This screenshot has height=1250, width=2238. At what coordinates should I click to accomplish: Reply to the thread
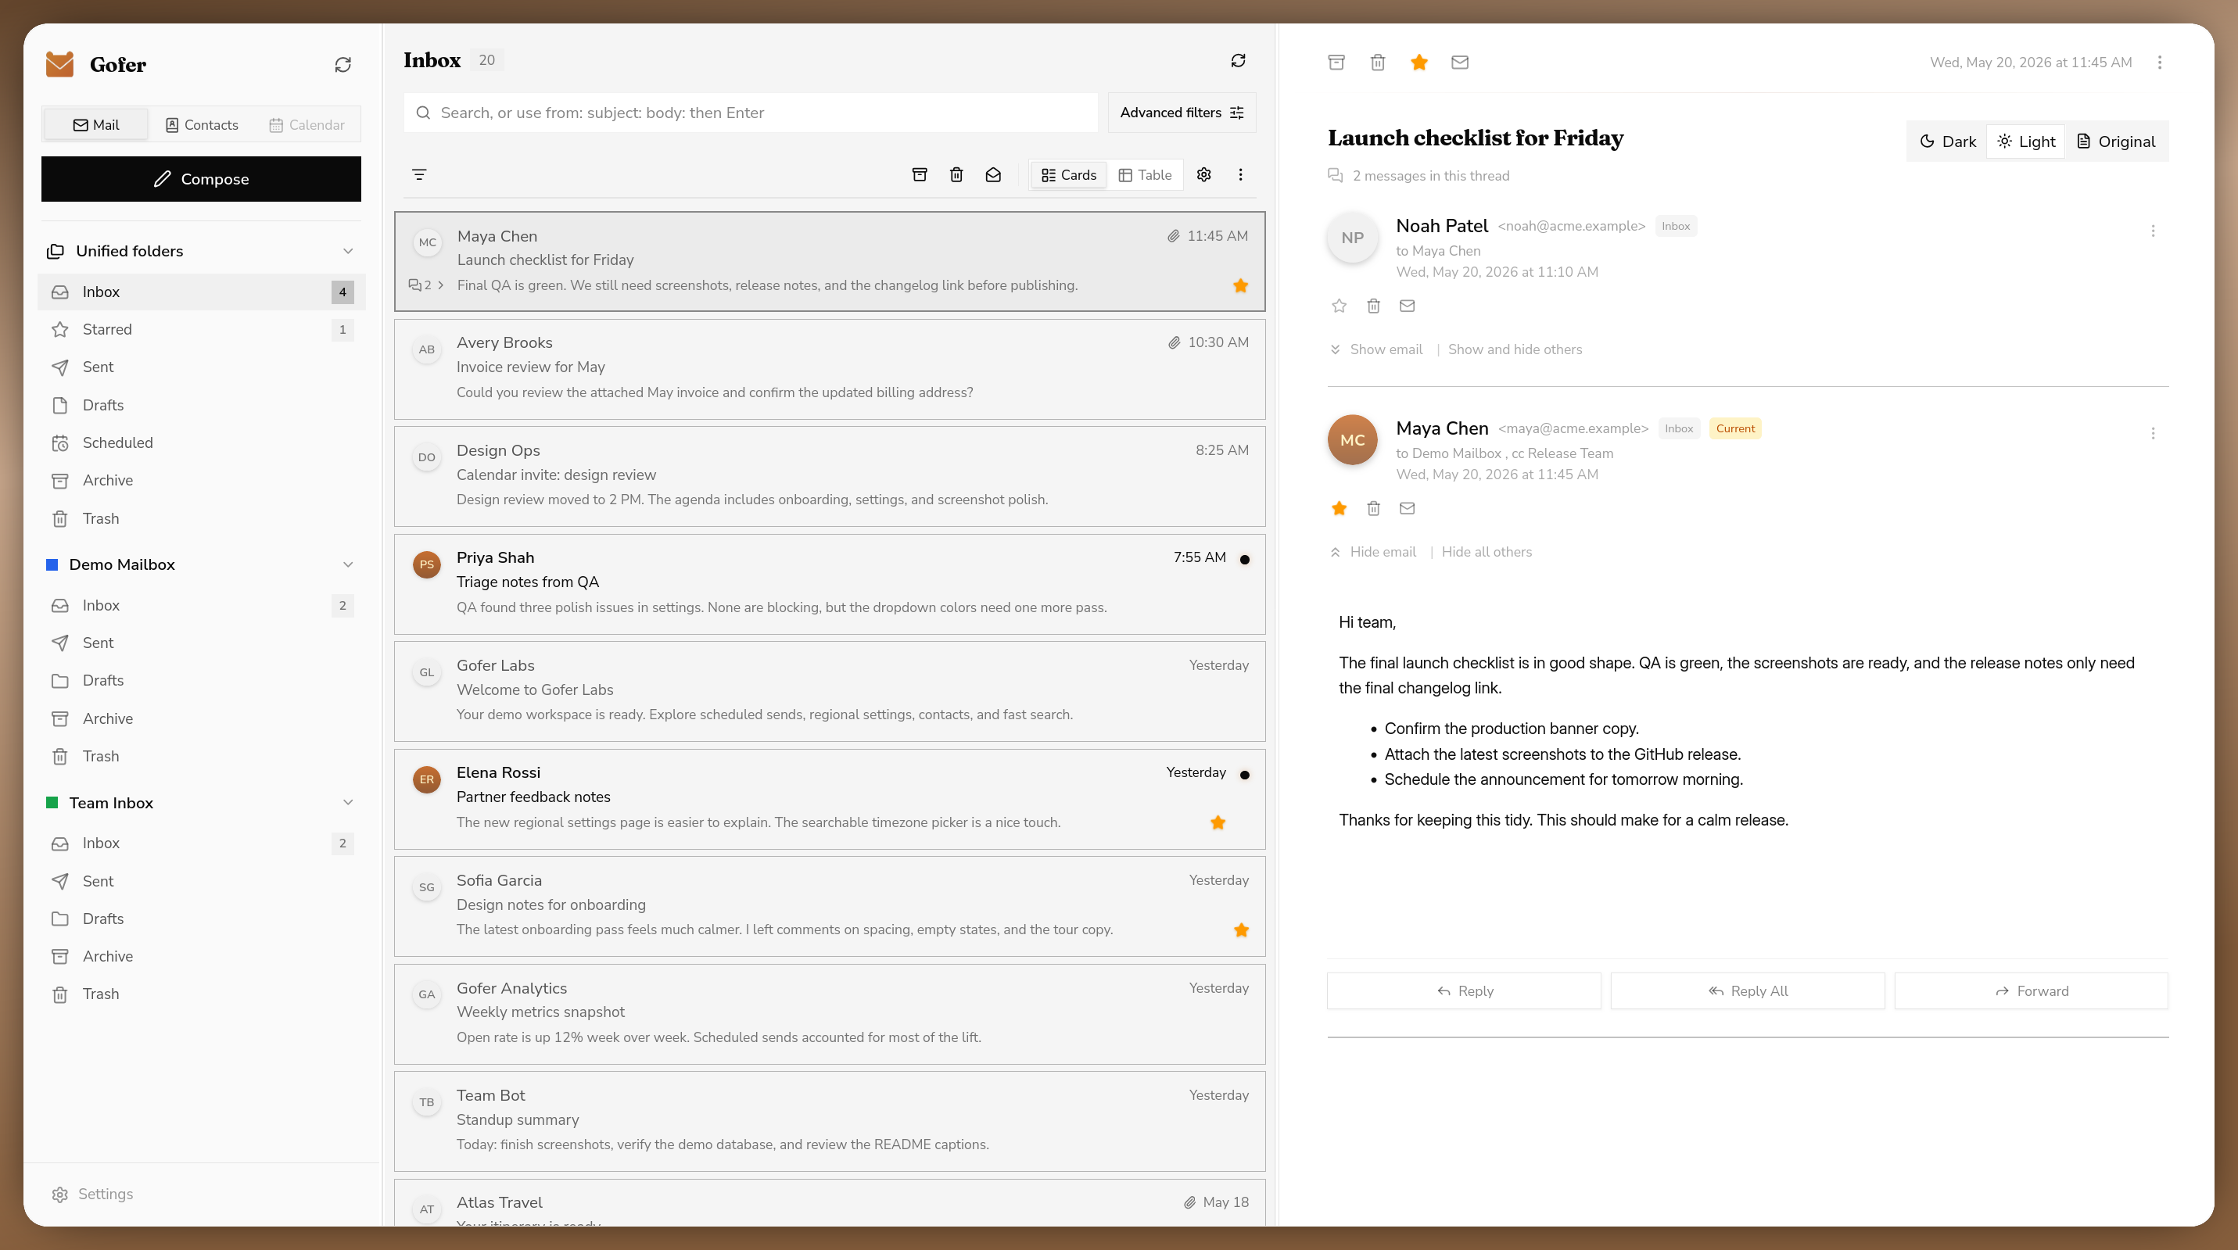(1464, 991)
